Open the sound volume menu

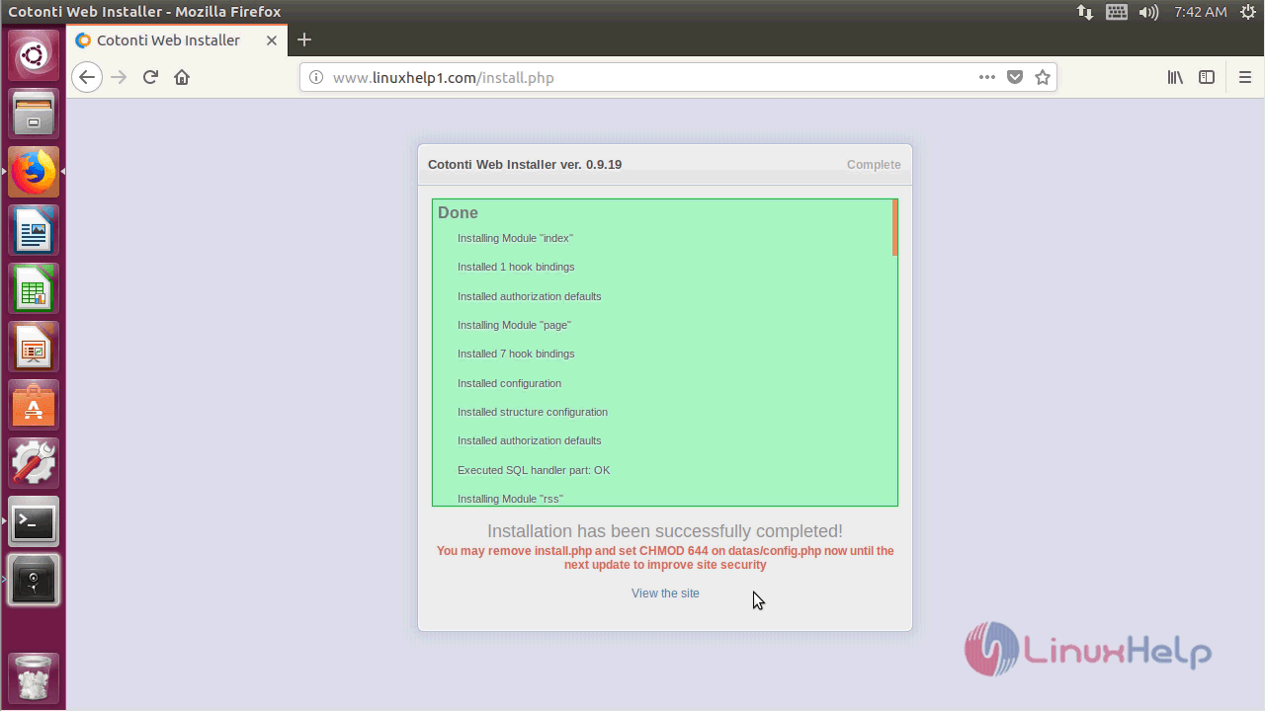click(x=1147, y=12)
